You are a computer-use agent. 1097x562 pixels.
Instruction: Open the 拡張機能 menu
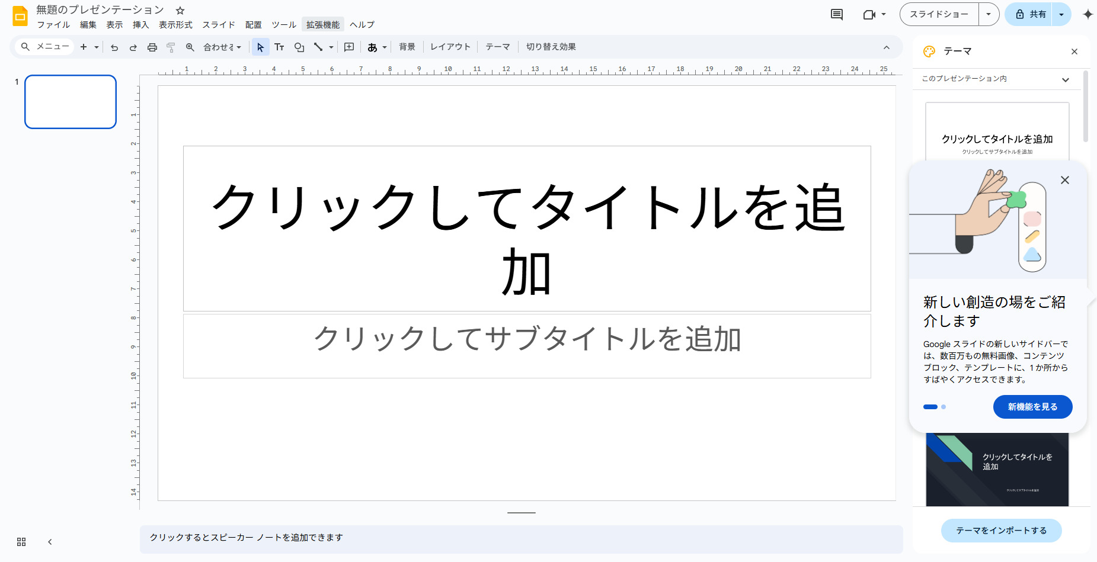point(323,24)
